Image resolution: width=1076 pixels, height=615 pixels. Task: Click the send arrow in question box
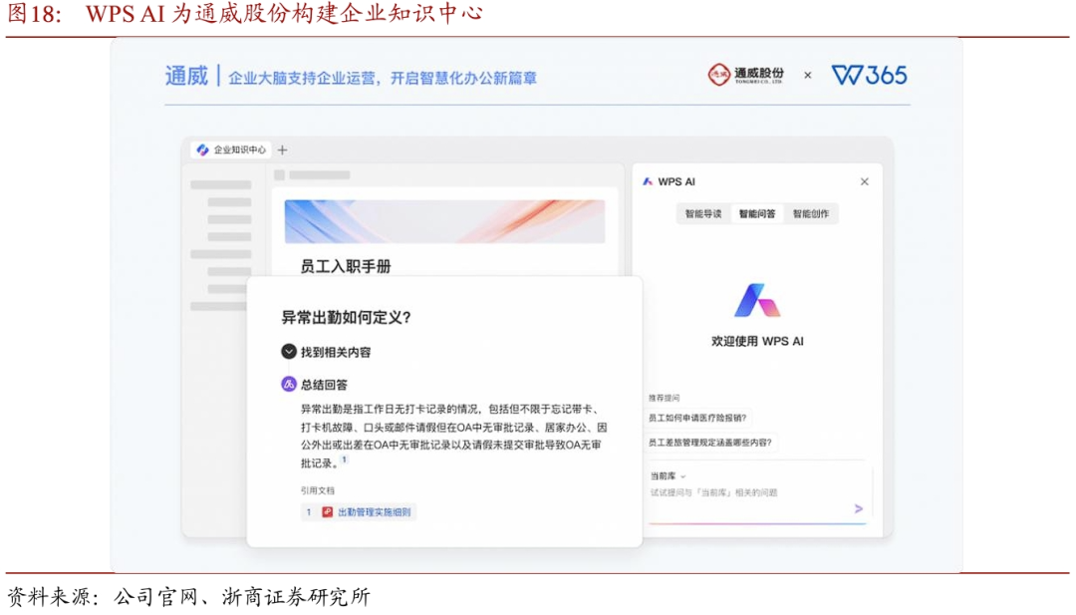[858, 508]
